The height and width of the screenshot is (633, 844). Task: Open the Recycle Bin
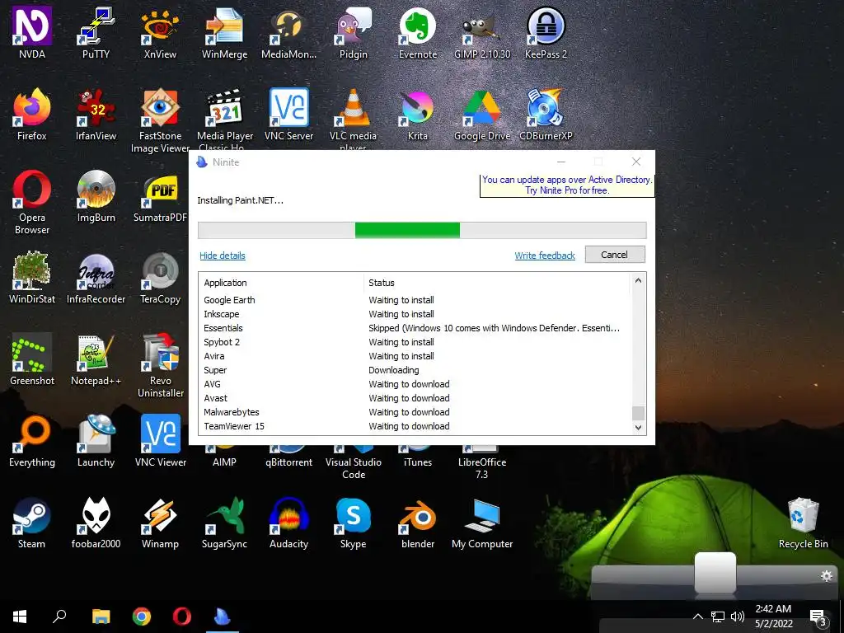tap(803, 522)
